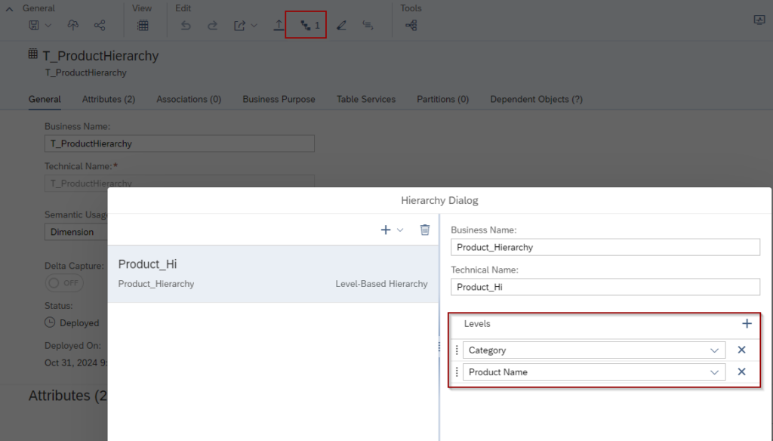Collapse the toolbar with the chevron

9,9
